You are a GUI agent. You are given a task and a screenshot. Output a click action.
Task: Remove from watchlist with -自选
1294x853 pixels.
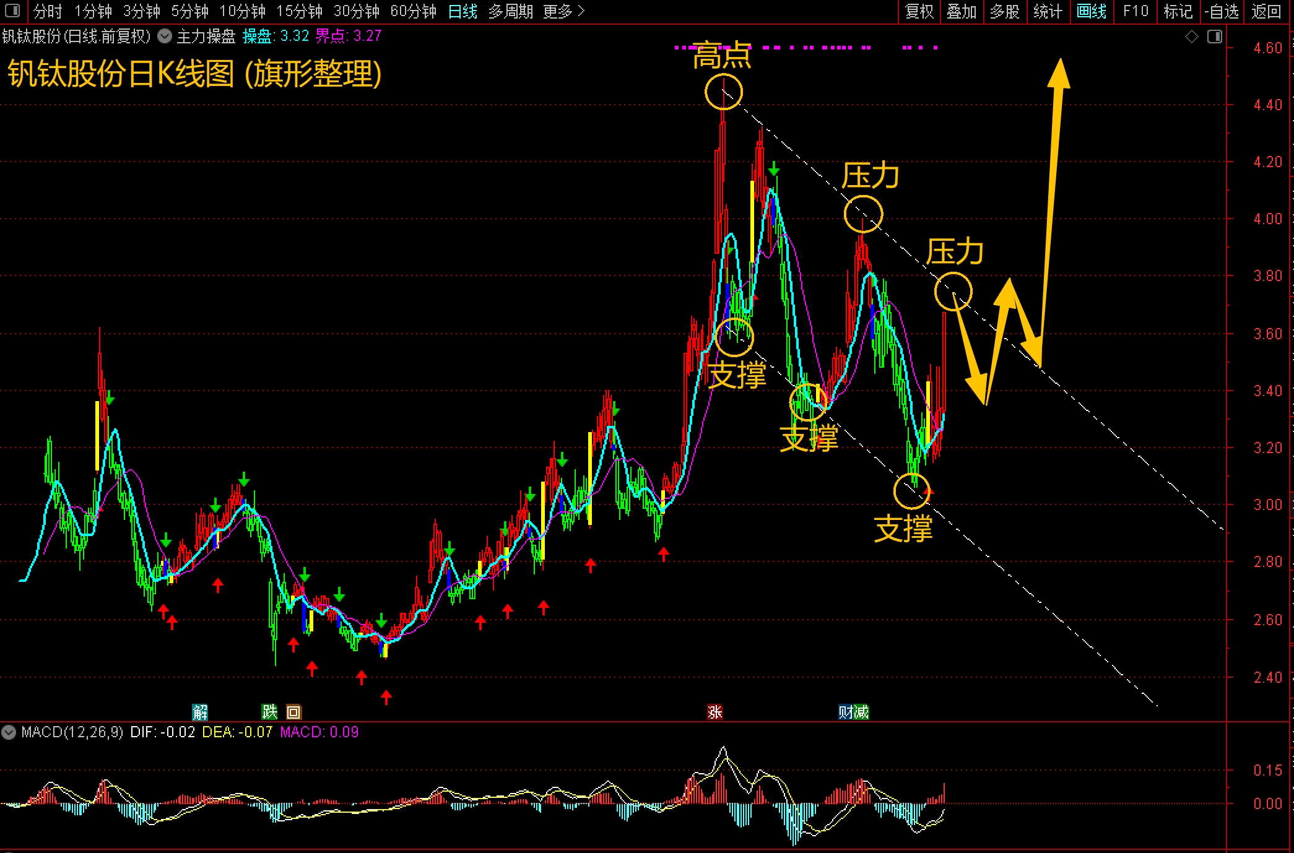tap(1222, 11)
